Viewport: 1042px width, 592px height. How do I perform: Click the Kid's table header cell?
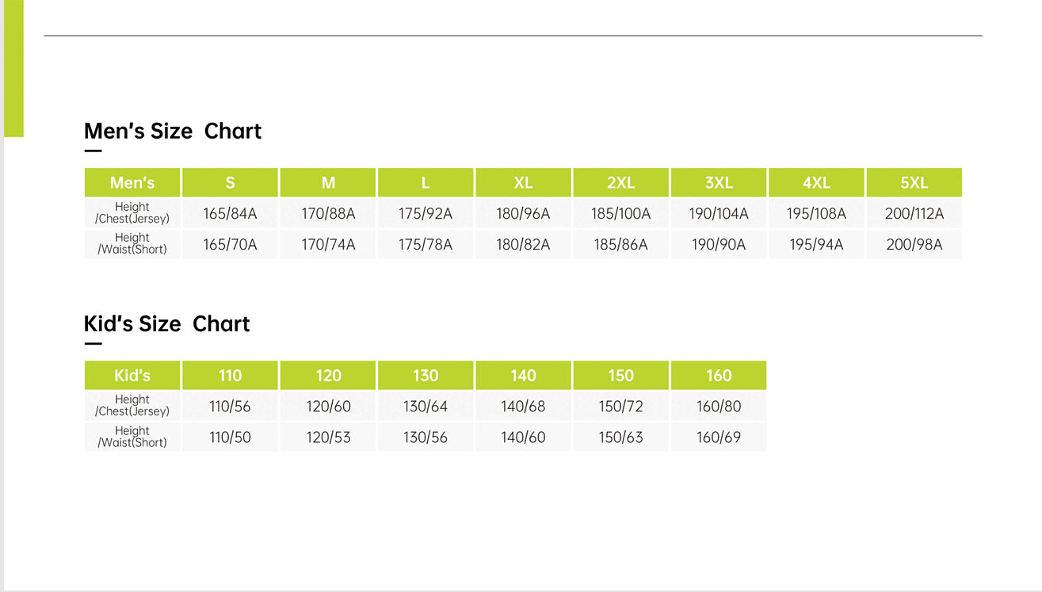point(132,376)
